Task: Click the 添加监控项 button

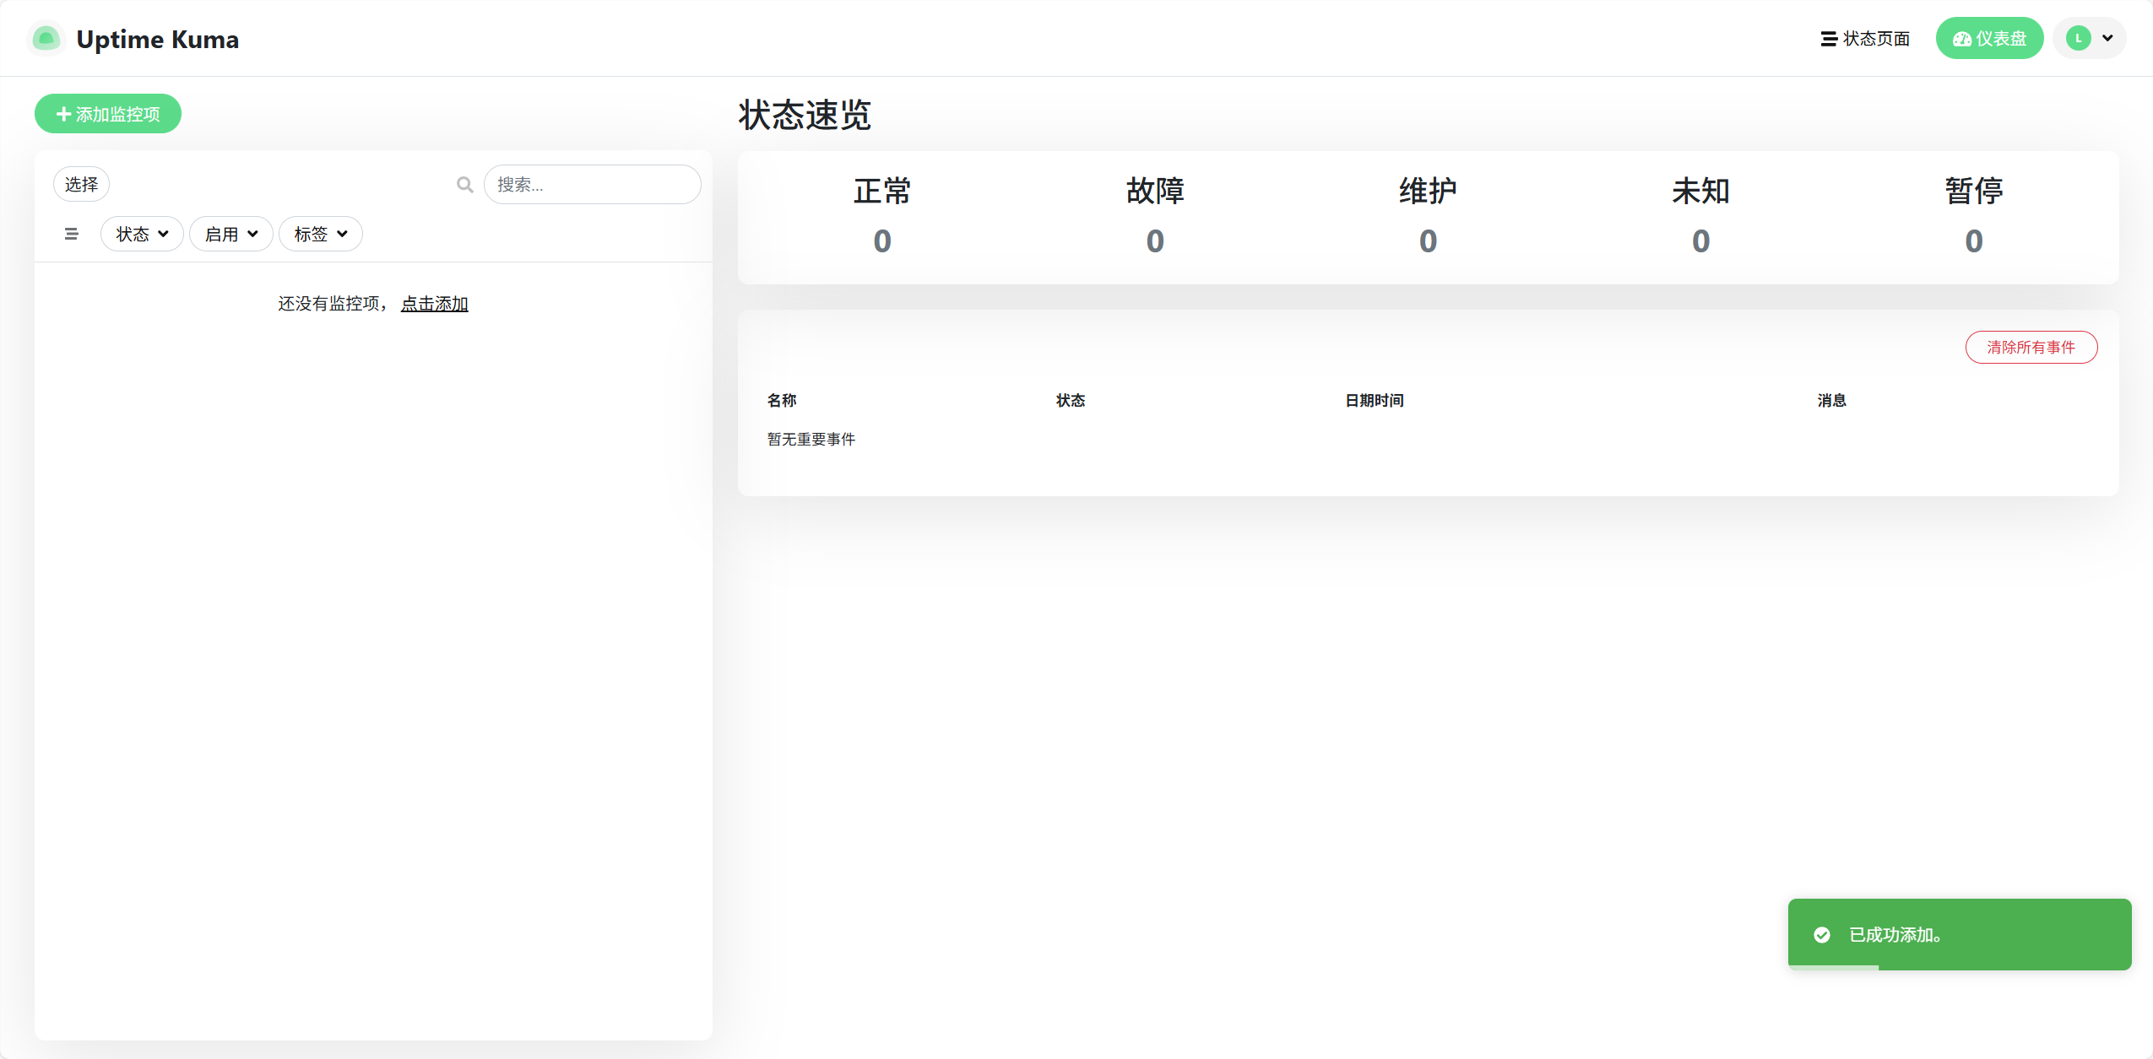Action: pos(108,114)
